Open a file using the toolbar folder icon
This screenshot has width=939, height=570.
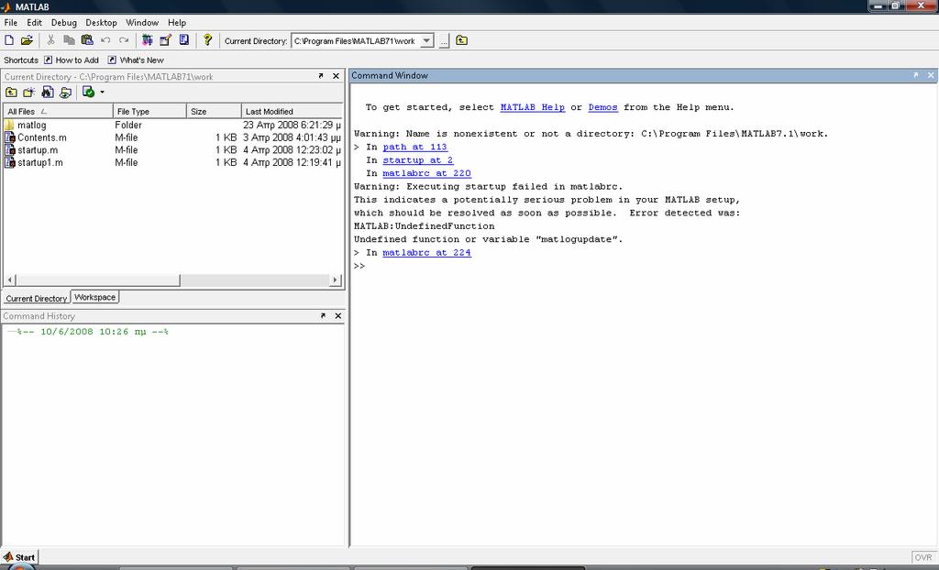(27, 40)
